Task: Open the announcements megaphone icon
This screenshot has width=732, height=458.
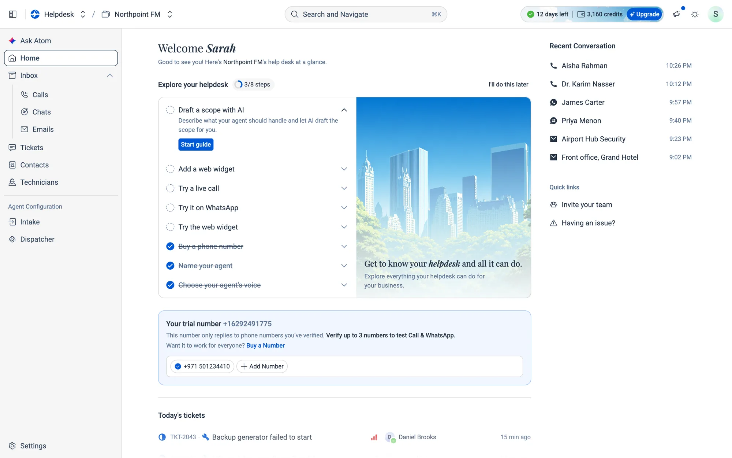Action: [x=676, y=14]
